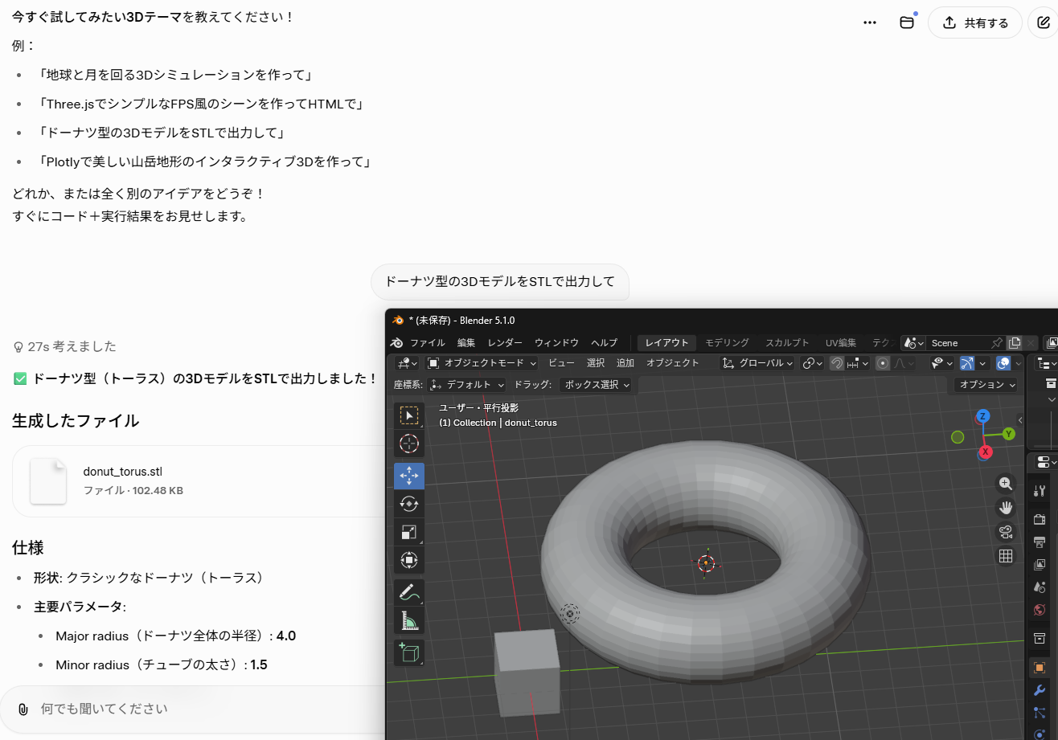
Task: Expand the ボックス選択 drag dropdown
Action: [x=597, y=385]
